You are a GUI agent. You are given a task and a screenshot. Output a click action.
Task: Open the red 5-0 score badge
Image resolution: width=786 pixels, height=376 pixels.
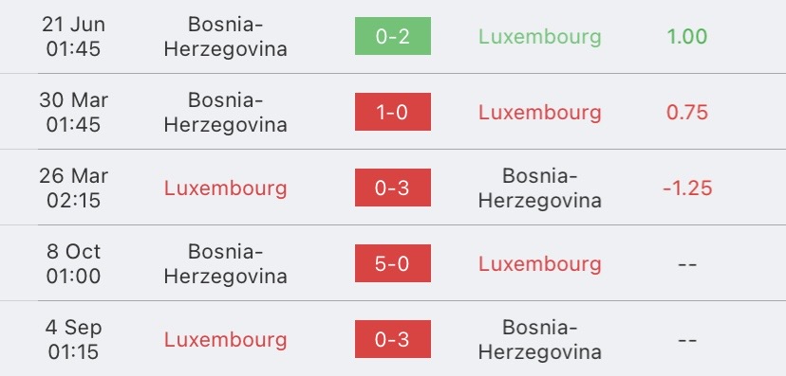point(392,263)
